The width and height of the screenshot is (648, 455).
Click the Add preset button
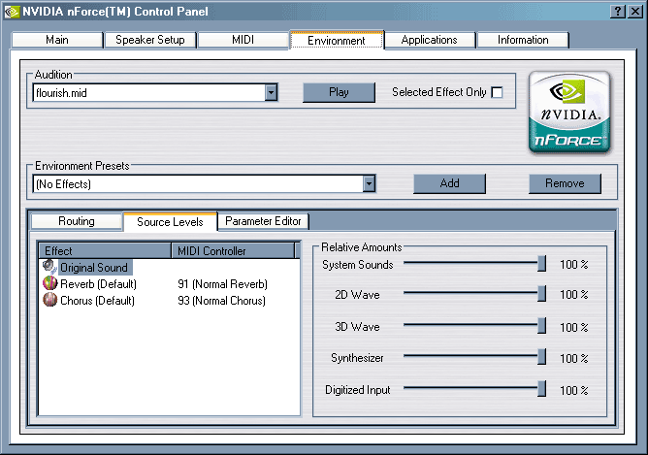point(450,183)
